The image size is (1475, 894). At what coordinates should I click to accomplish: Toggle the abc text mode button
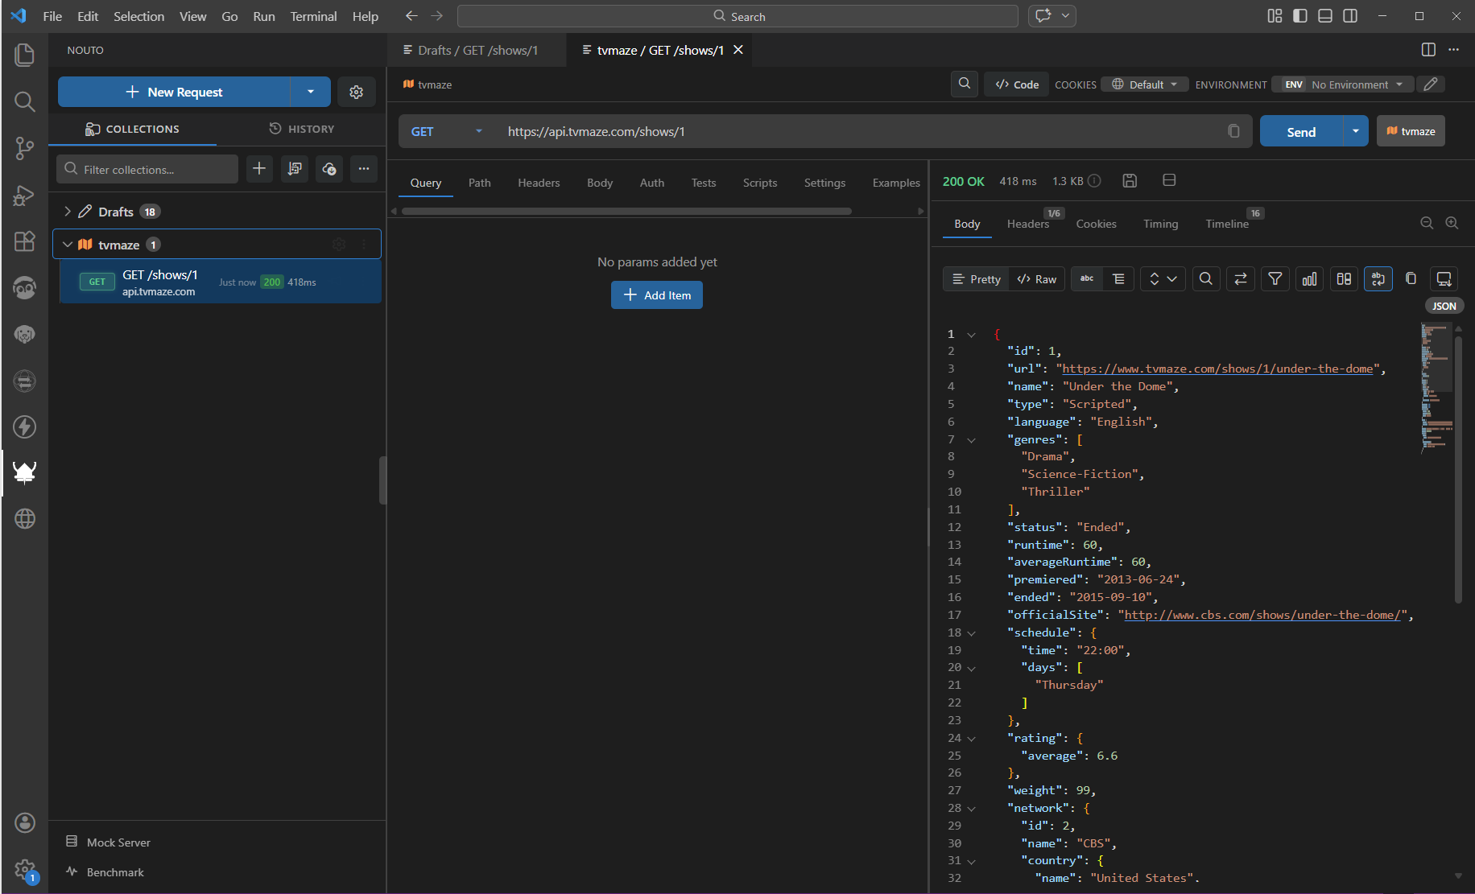[x=1087, y=278]
